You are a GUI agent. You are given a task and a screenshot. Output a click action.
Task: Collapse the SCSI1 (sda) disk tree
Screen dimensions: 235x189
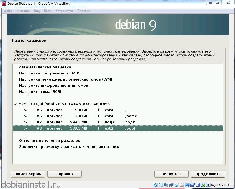(x=15, y=104)
